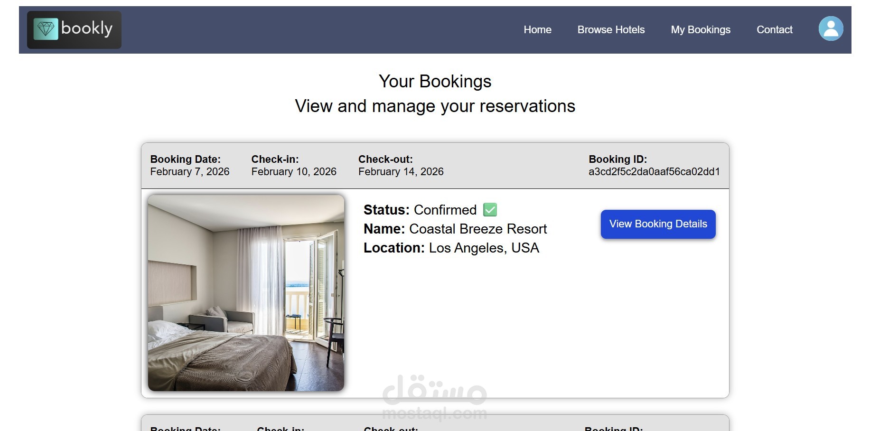The height and width of the screenshot is (431, 870).
Task: Click the Los Angeles, USA location text
Action: (484, 248)
